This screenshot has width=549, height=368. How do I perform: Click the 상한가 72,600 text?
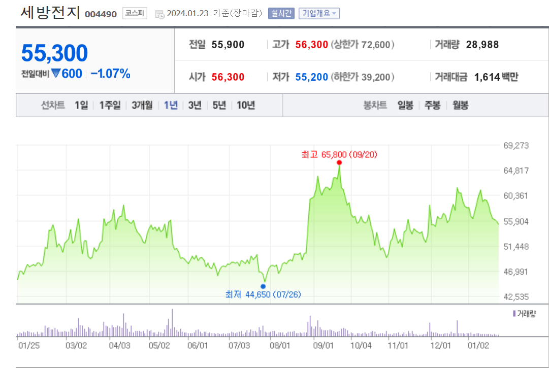pyautogui.click(x=363, y=45)
